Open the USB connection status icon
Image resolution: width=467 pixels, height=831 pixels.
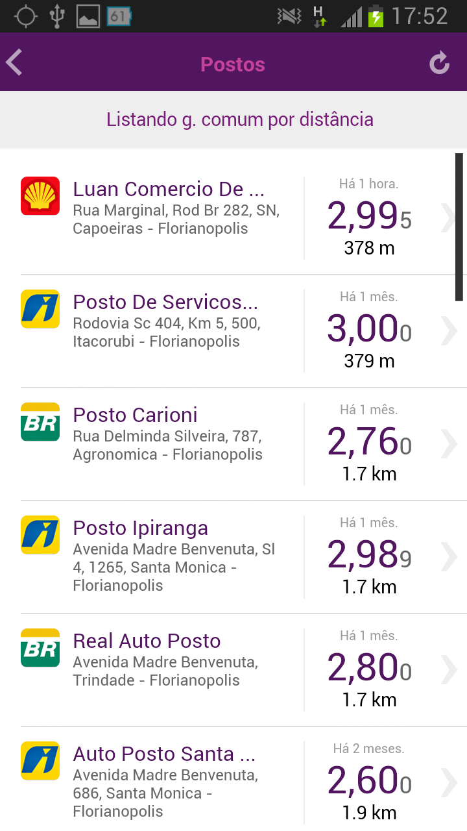57,16
